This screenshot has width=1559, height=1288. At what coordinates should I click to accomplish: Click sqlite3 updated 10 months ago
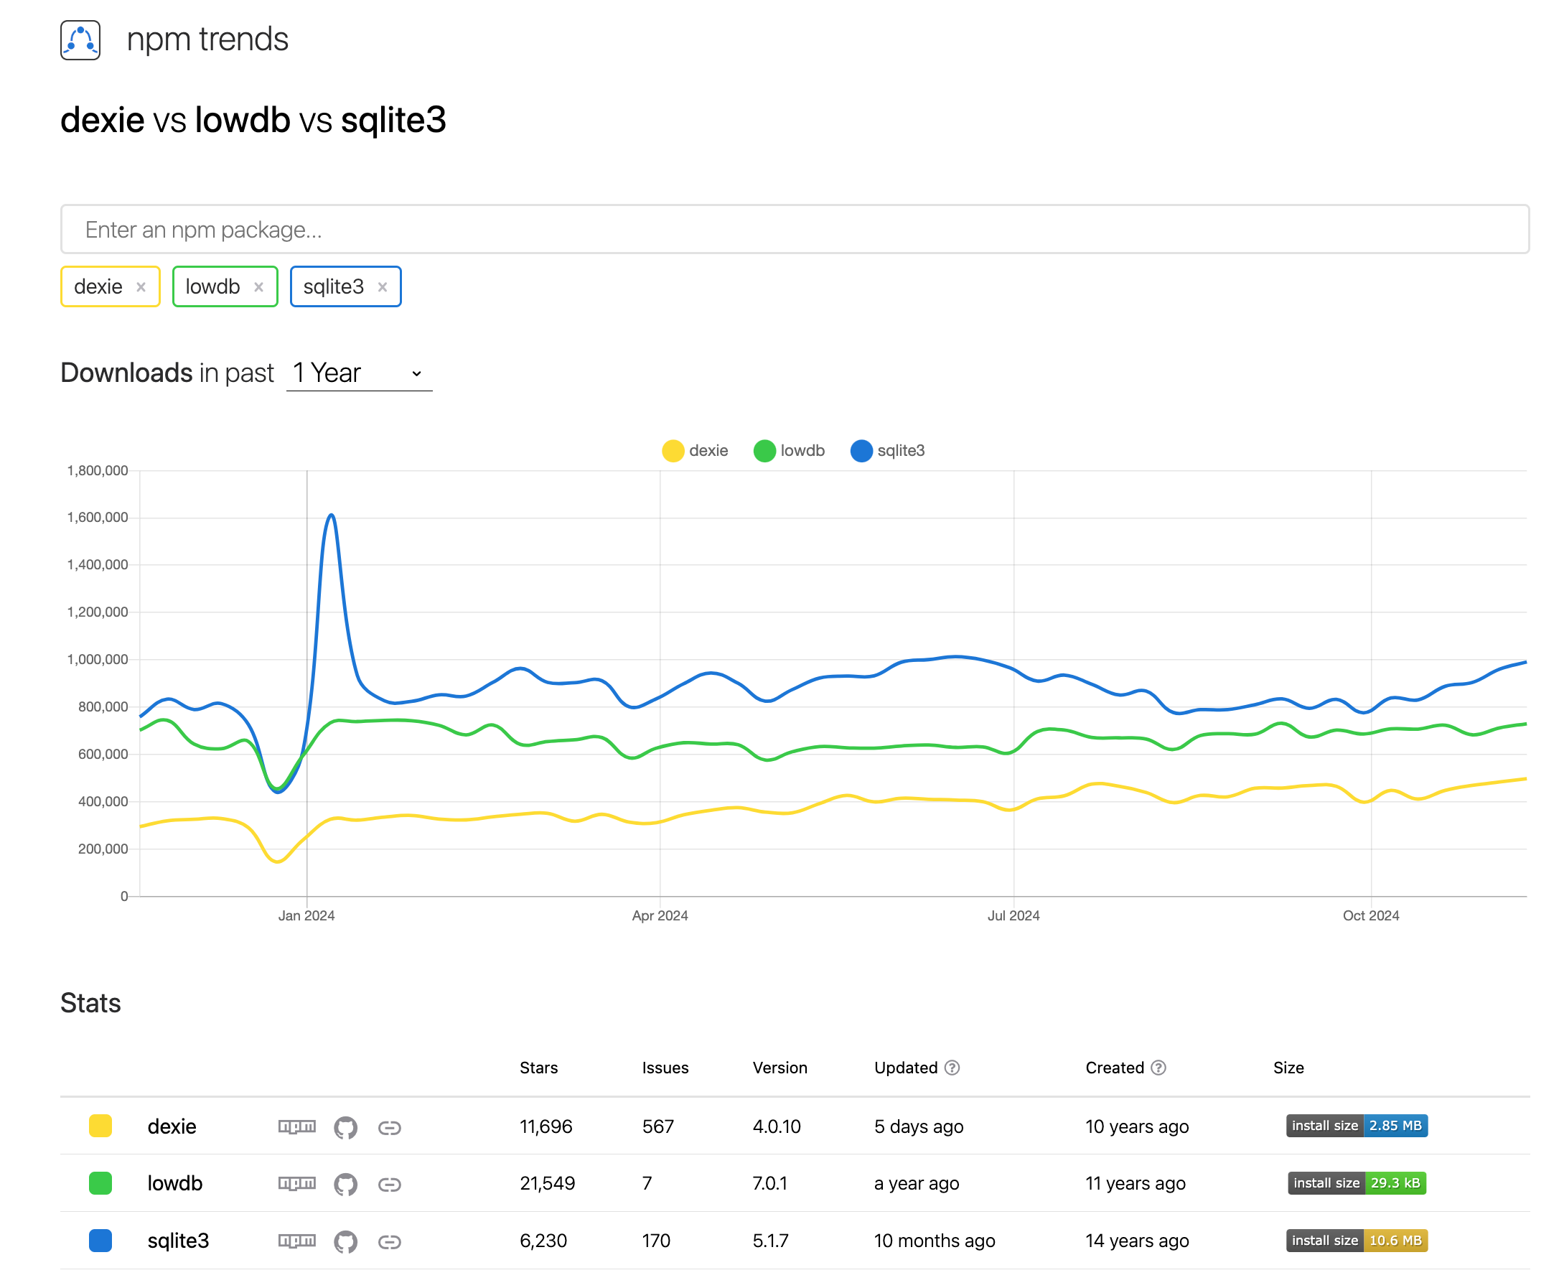pos(935,1241)
